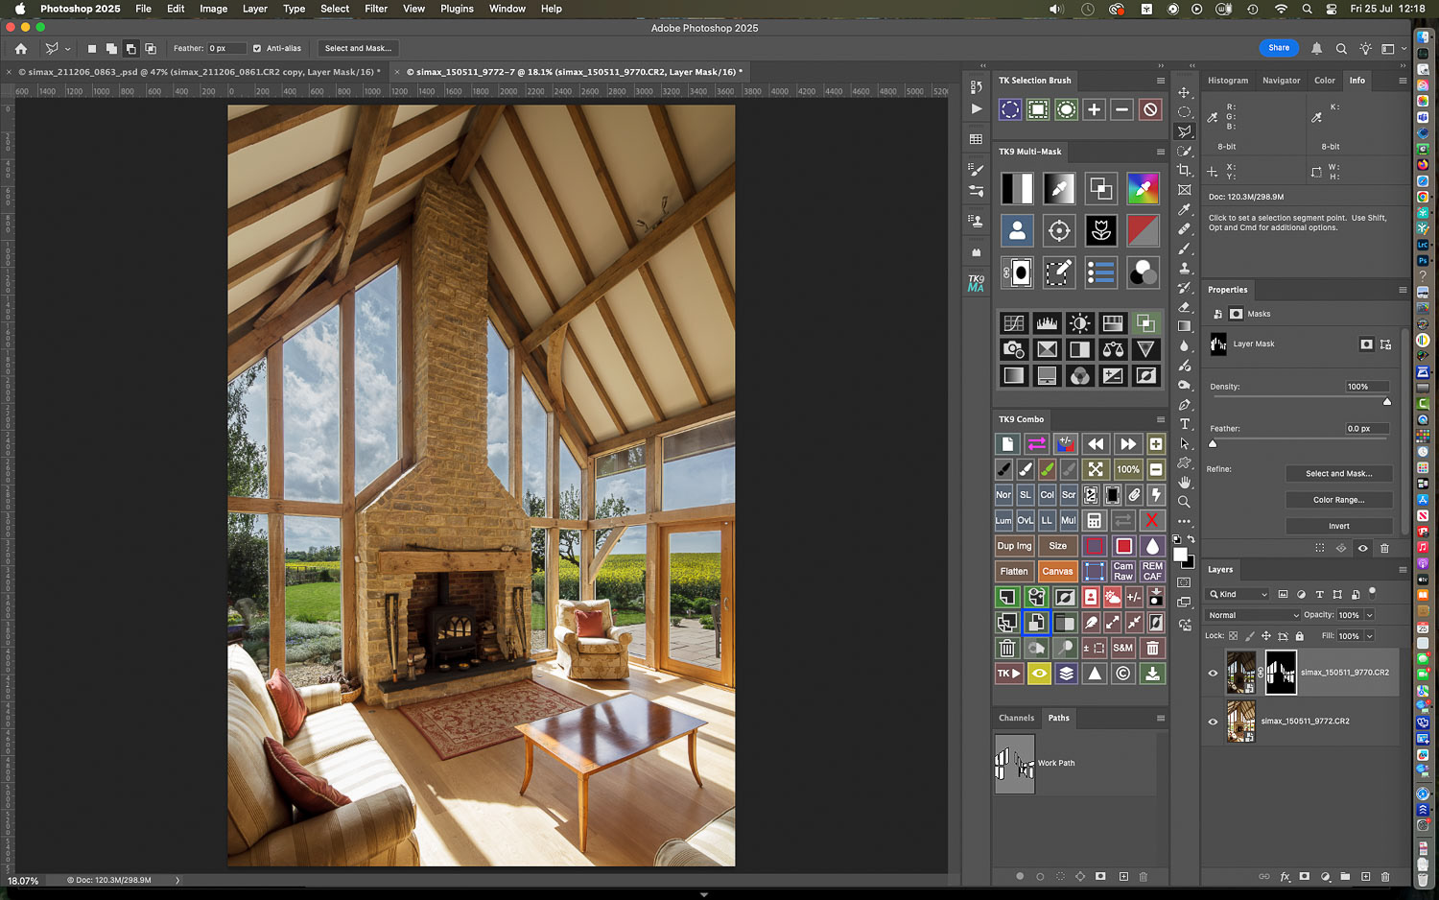Open the Layers panel flyout menu
This screenshot has width=1439, height=900.
[1402, 570]
